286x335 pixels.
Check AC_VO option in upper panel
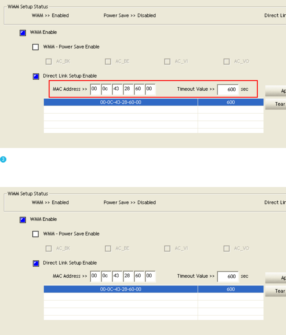(x=227, y=62)
